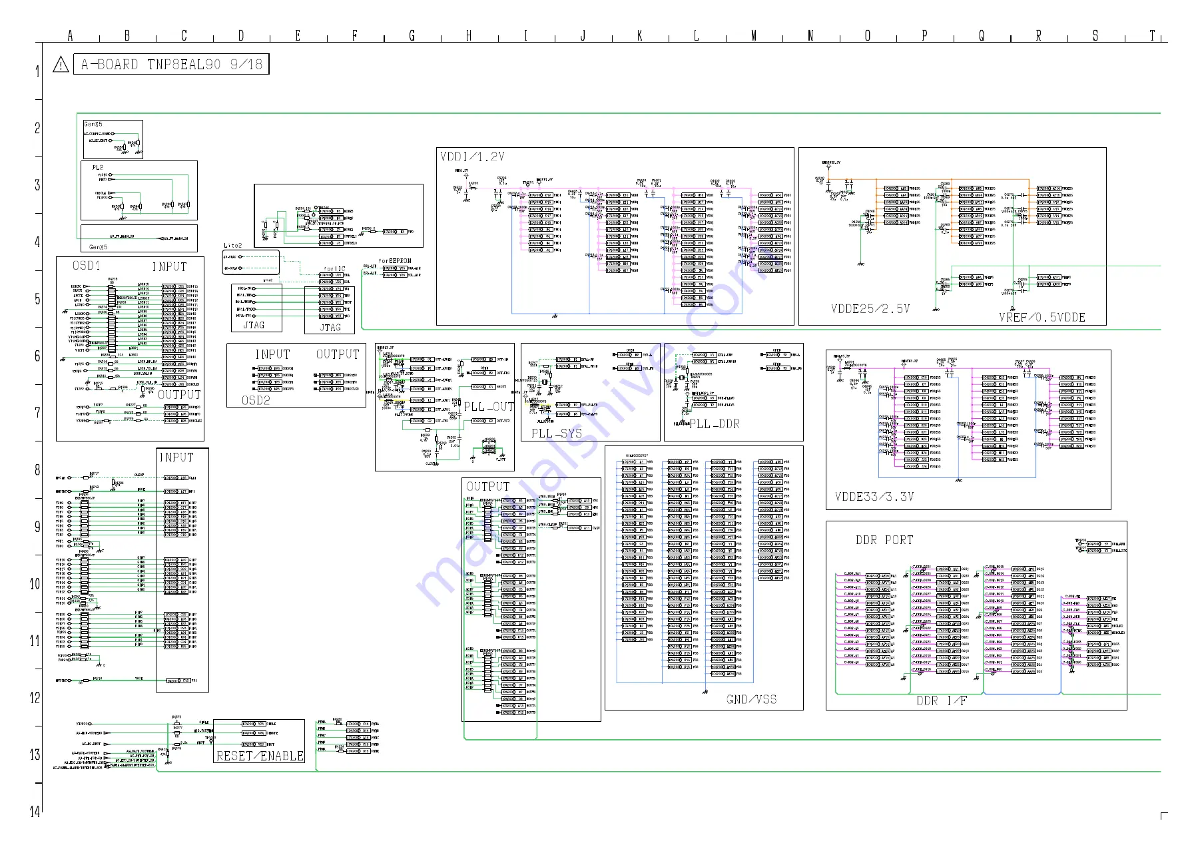
Task: Click row number '3' on the left ruler
Action: 37,185
